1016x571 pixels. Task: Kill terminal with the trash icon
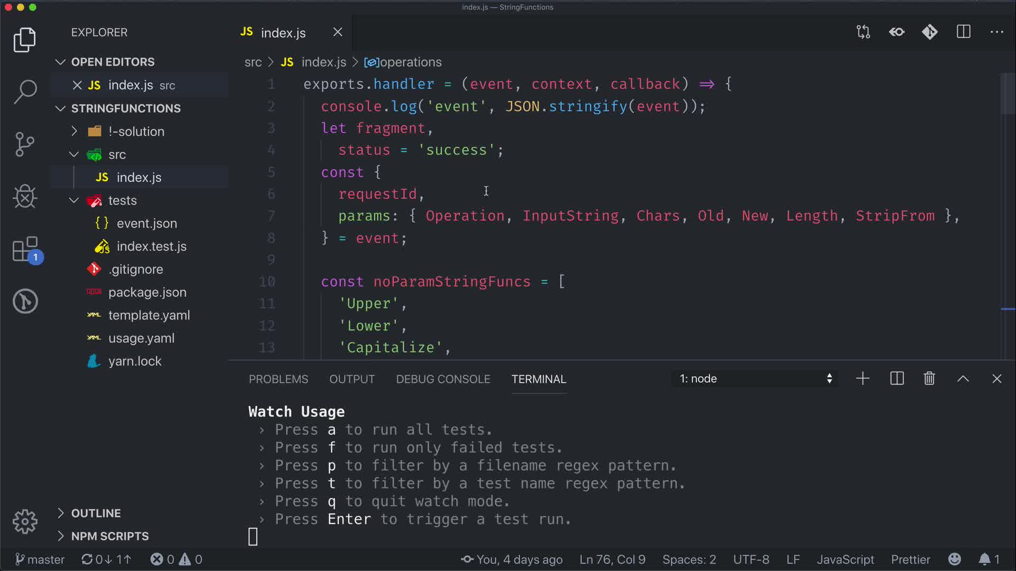pyautogui.click(x=929, y=379)
